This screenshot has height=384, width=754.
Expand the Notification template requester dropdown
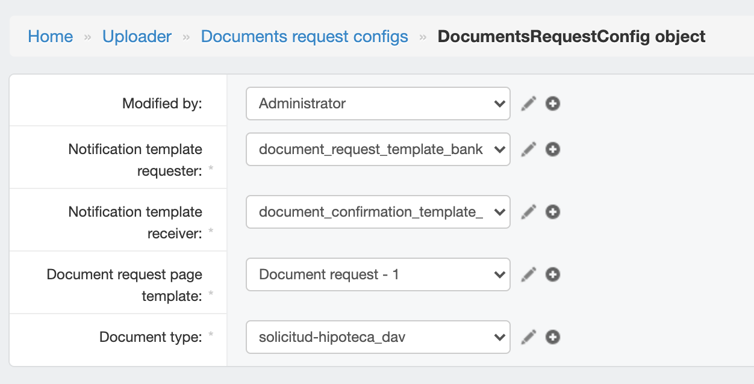(x=378, y=149)
